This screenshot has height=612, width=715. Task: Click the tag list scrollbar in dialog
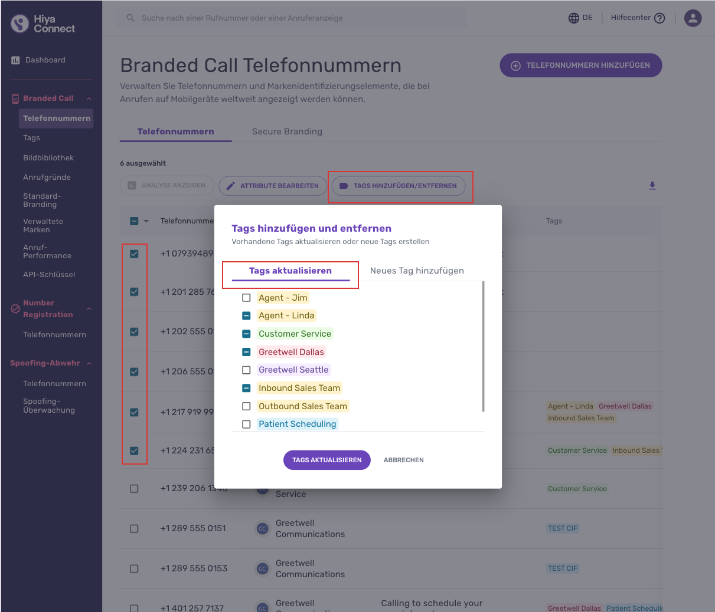pyautogui.click(x=483, y=347)
